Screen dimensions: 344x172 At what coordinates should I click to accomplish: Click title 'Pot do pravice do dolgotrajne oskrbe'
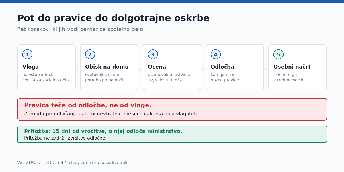(113, 18)
